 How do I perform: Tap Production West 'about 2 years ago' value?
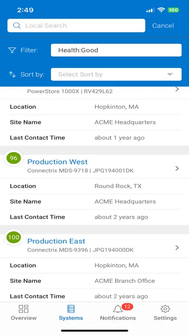(x=121, y=217)
